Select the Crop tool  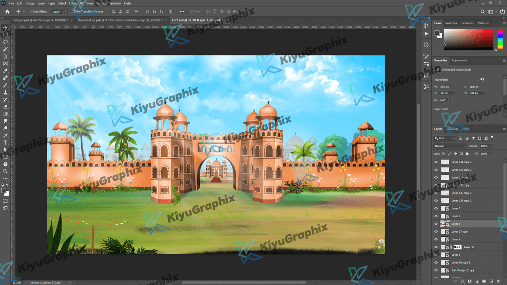coord(6,57)
